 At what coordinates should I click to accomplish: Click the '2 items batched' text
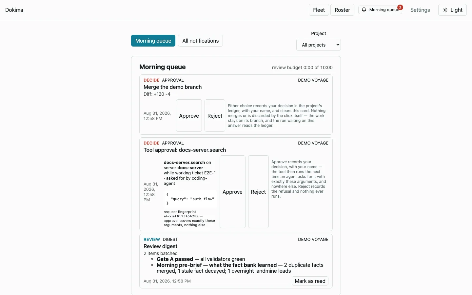161,253
